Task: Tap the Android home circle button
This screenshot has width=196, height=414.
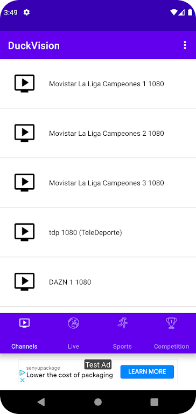Action: (98, 402)
